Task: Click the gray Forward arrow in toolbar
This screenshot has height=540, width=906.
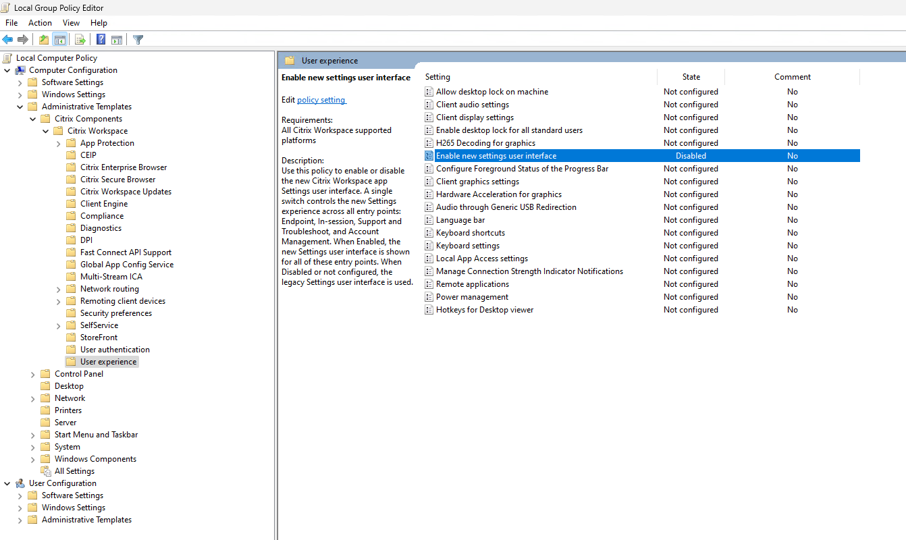Action: (x=23, y=39)
